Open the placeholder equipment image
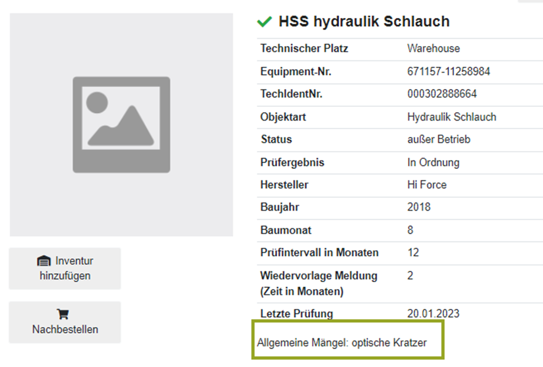 (121, 125)
